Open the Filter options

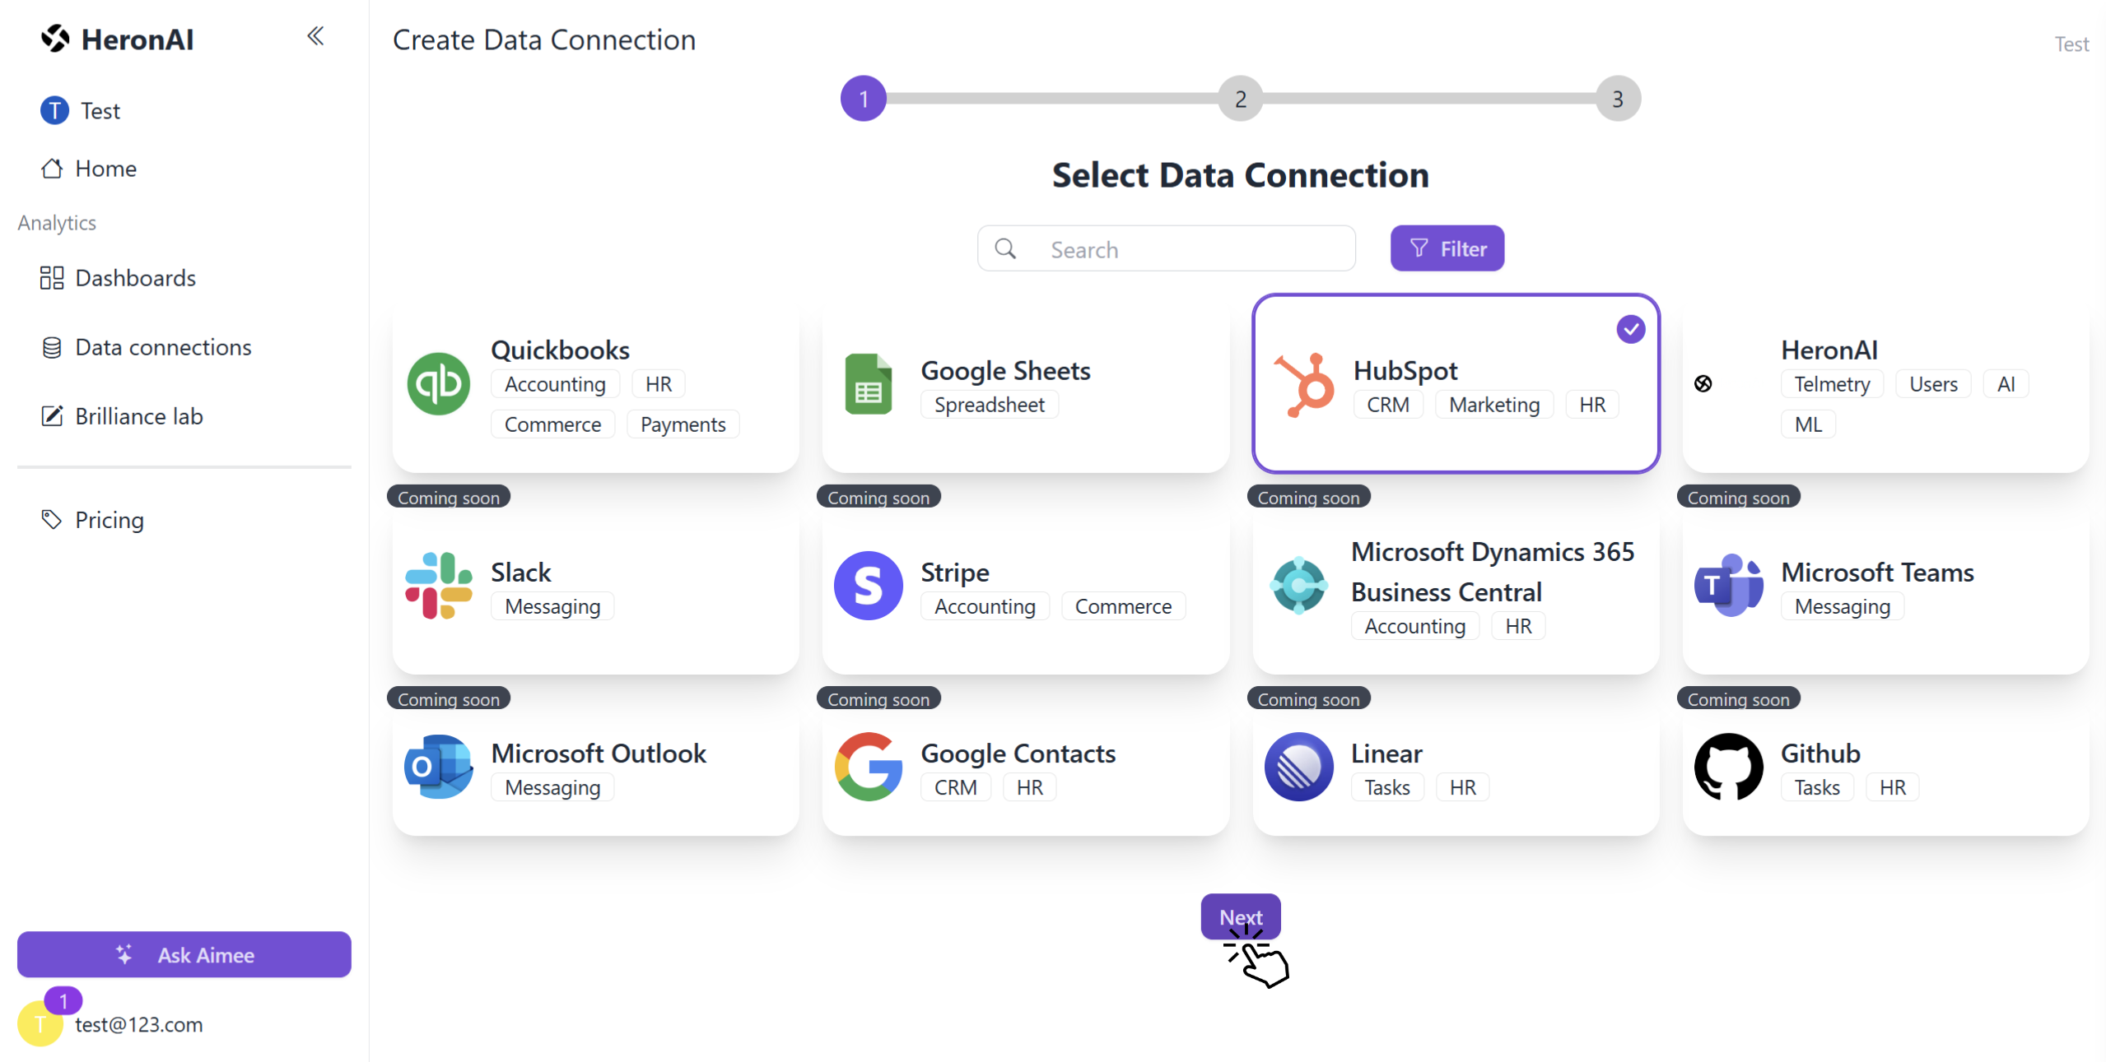(x=1447, y=248)
